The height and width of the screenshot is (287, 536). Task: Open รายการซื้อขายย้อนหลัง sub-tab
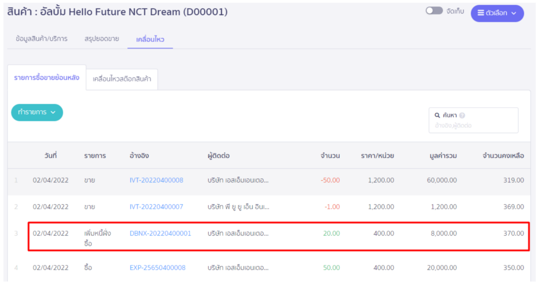47,78
